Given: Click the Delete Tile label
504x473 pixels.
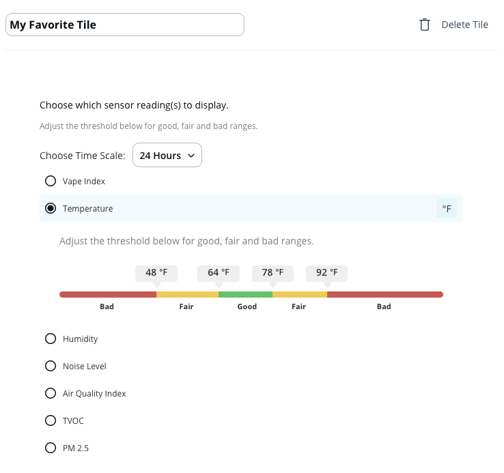Looking at the screenshot, I should tap(464, 25).
